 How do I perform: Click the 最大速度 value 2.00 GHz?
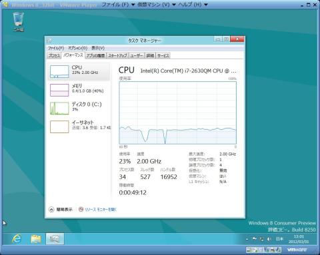[x=228, y=154]
